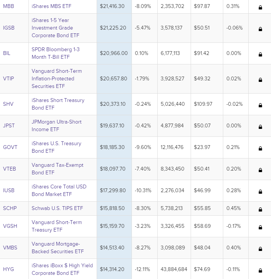
Task: Select the -0.17% change value
Action: point(233,226)
